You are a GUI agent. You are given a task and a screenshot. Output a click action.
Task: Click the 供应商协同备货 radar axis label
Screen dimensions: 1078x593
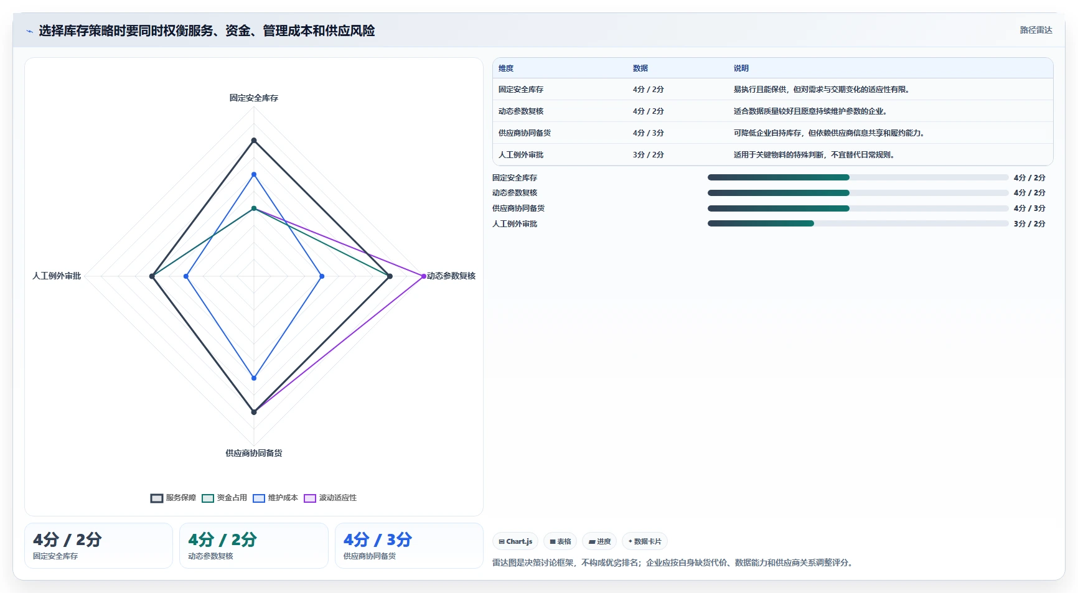click(x=254, y=453)
